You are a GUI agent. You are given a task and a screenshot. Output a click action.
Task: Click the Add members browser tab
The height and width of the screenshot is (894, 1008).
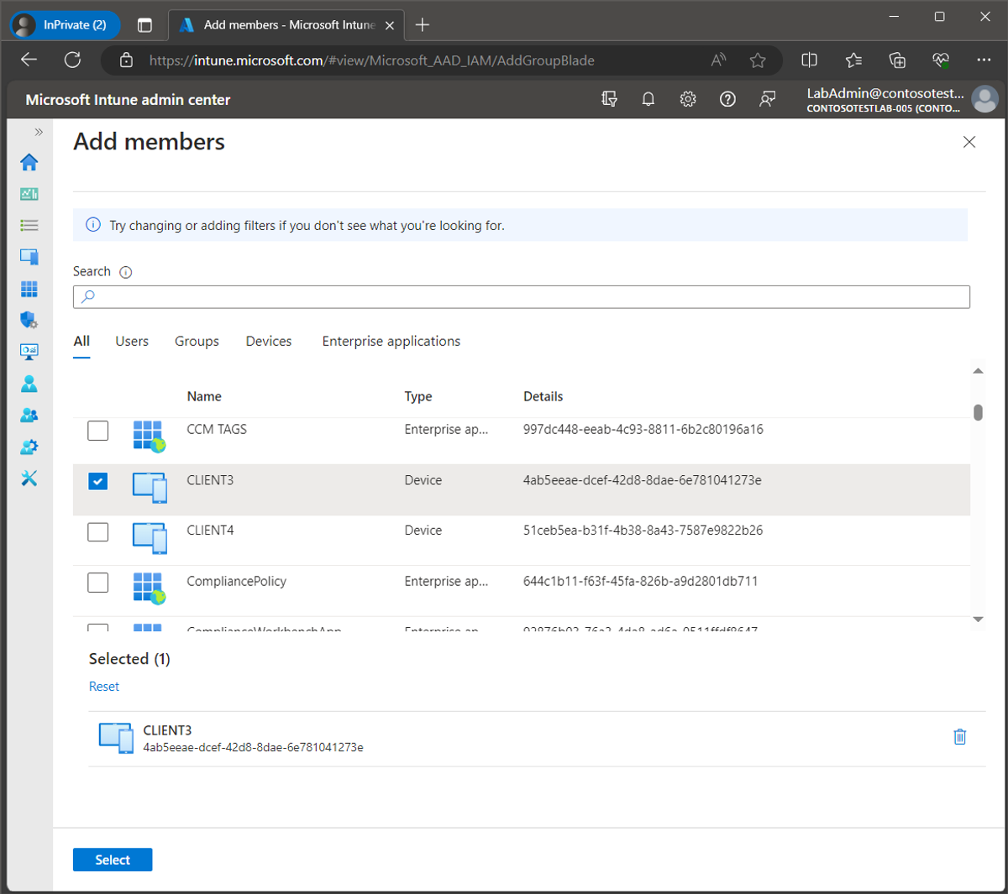tap(286, 25)
